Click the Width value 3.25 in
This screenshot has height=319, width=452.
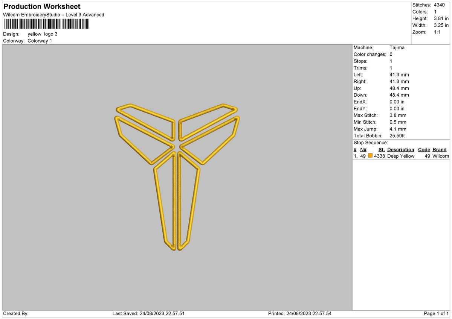coord(441,25)
